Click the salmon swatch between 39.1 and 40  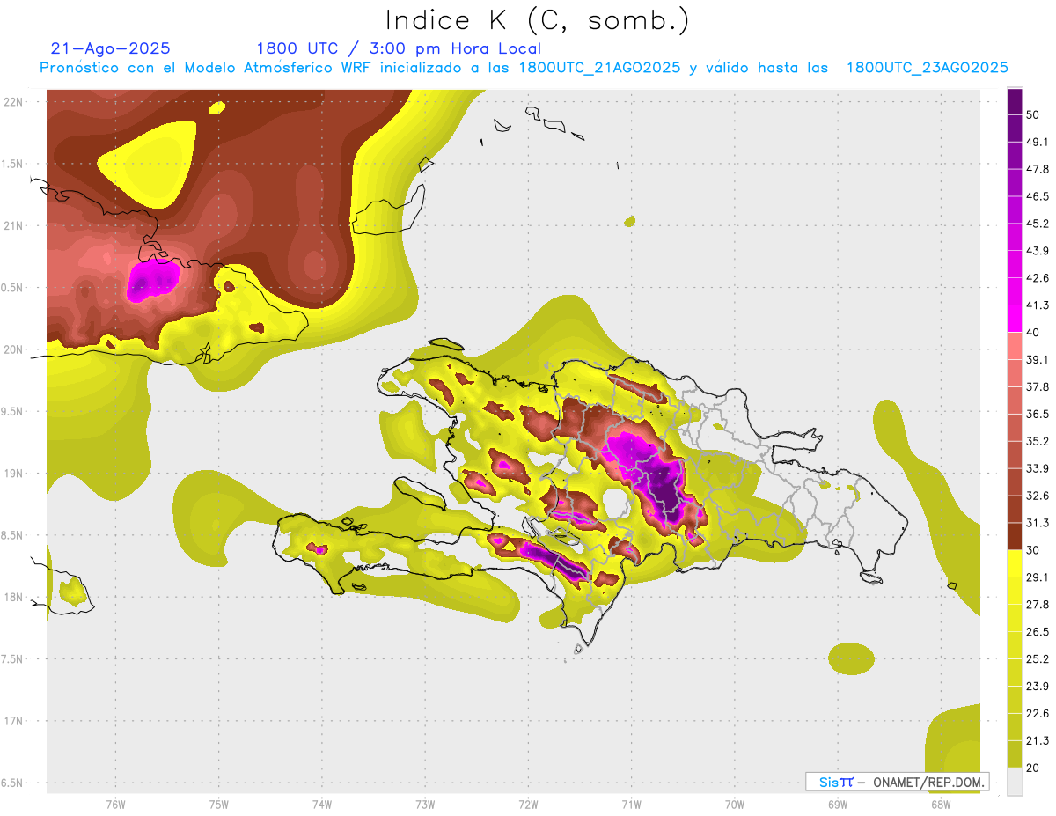tap(1016, 346)
